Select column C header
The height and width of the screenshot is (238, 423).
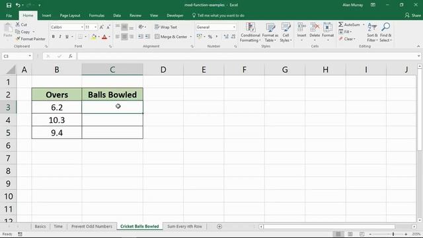(x=112, y=69)
